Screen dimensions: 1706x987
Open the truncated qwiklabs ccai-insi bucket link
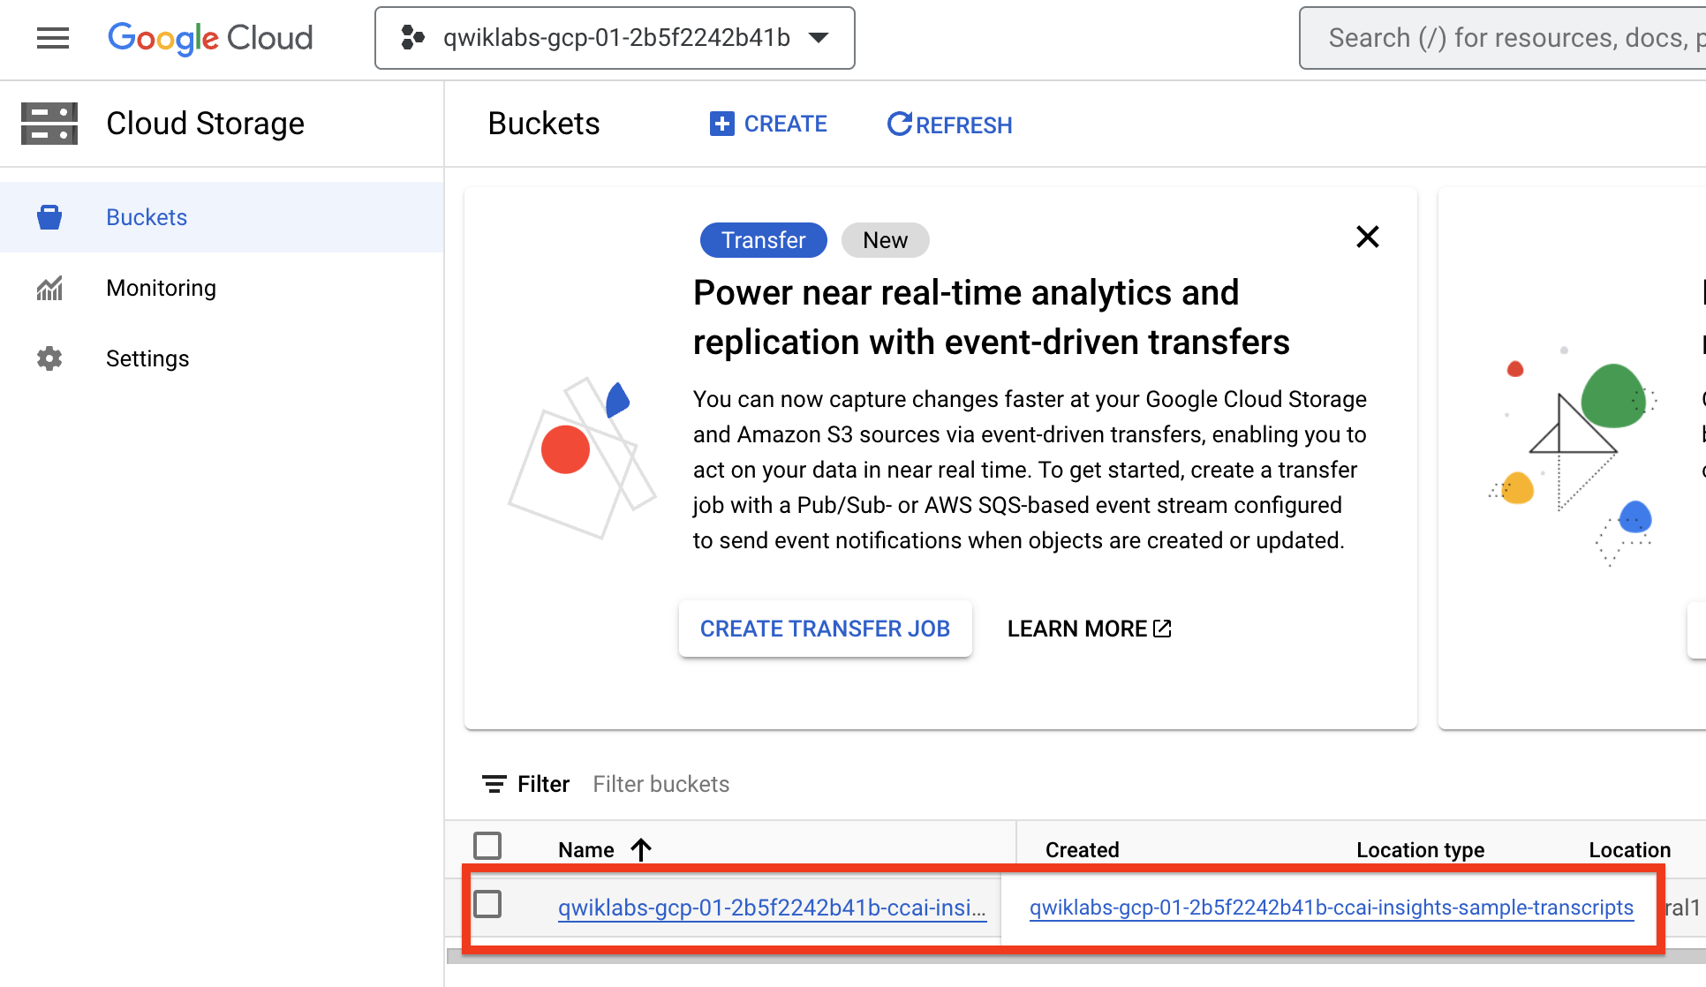click(773, 908)
